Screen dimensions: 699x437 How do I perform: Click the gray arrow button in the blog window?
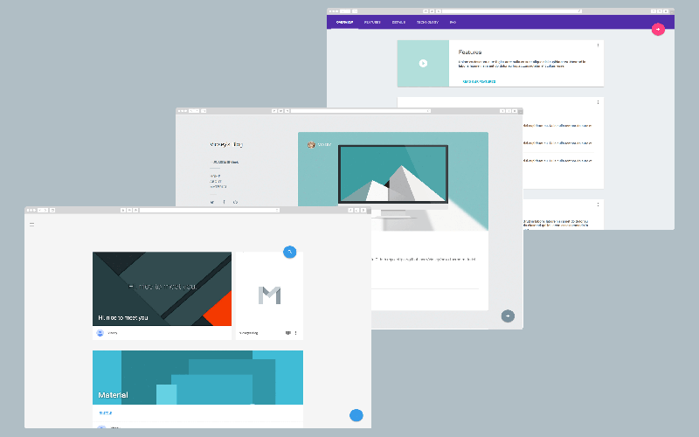508,316
